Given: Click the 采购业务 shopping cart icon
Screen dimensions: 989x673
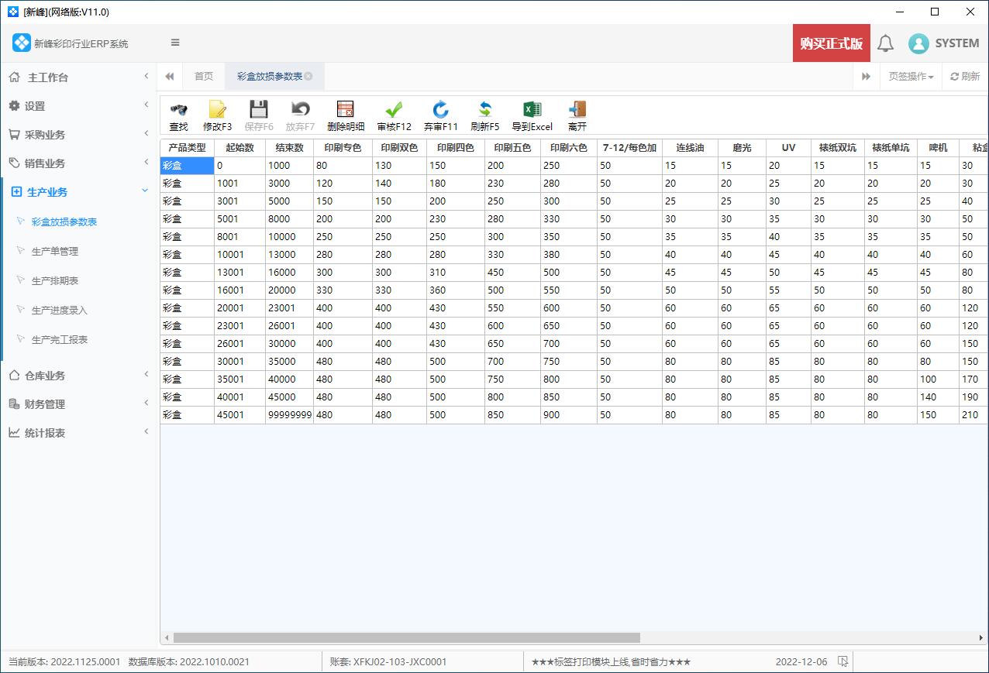Looking at the screenshot, I should (14, 134).
